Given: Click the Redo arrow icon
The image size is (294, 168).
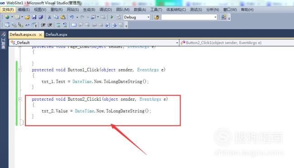Looking at the screenshot, I should tap(82, 17).
